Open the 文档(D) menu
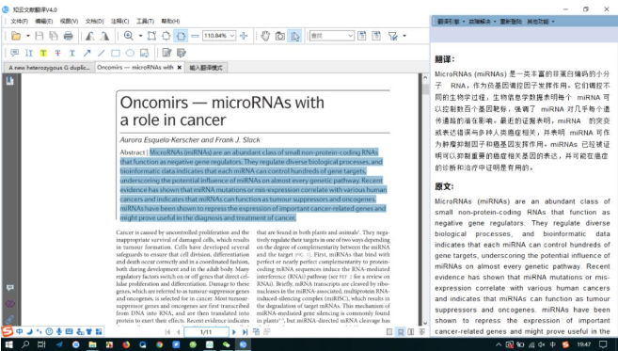Screen dimensions: 618x351 [x=95, y=22]
